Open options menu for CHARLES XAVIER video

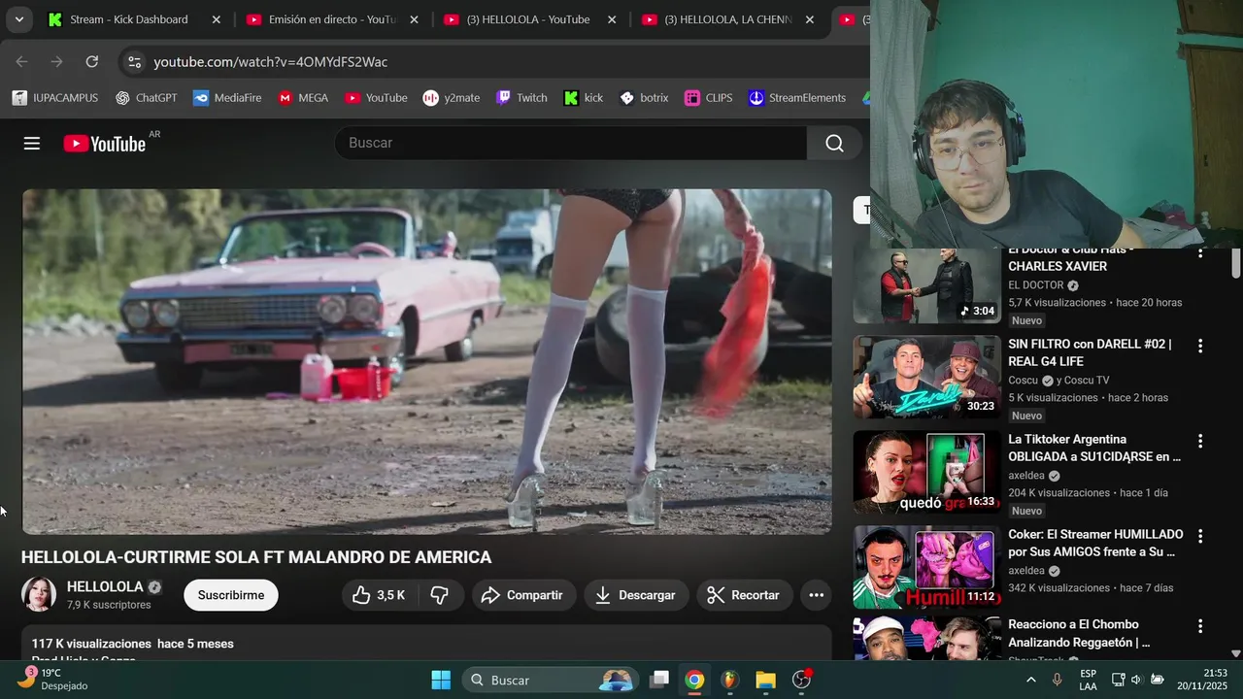coord(1200,253)
